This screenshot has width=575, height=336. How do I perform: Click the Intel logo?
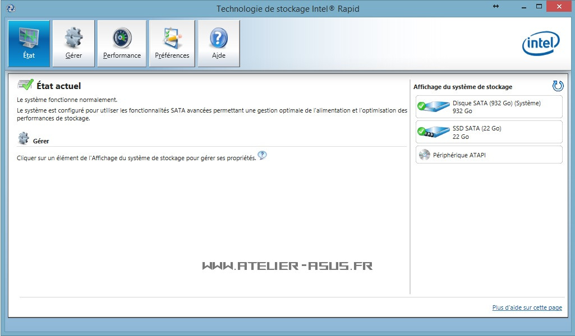point(541,44)
